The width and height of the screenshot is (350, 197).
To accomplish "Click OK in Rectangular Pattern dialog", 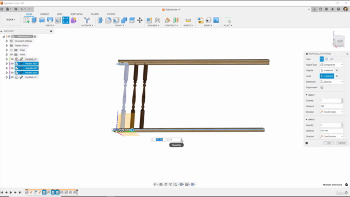I will (x=329, y=143).
